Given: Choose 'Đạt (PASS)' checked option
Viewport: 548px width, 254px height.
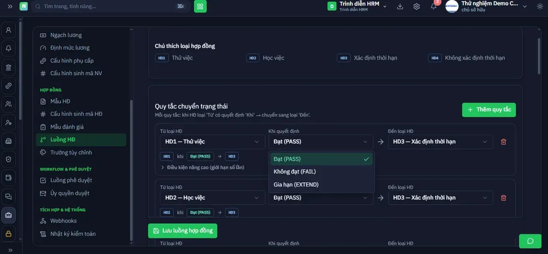Looking at the screenshot, I should pos(322,159).
